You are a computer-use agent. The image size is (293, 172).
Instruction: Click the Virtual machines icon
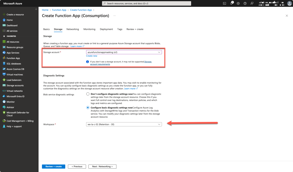tap(4, 74)
